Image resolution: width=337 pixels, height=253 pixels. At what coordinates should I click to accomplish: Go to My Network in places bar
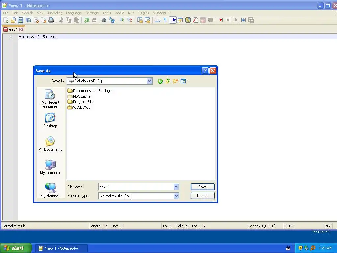[x=50, y=190]
